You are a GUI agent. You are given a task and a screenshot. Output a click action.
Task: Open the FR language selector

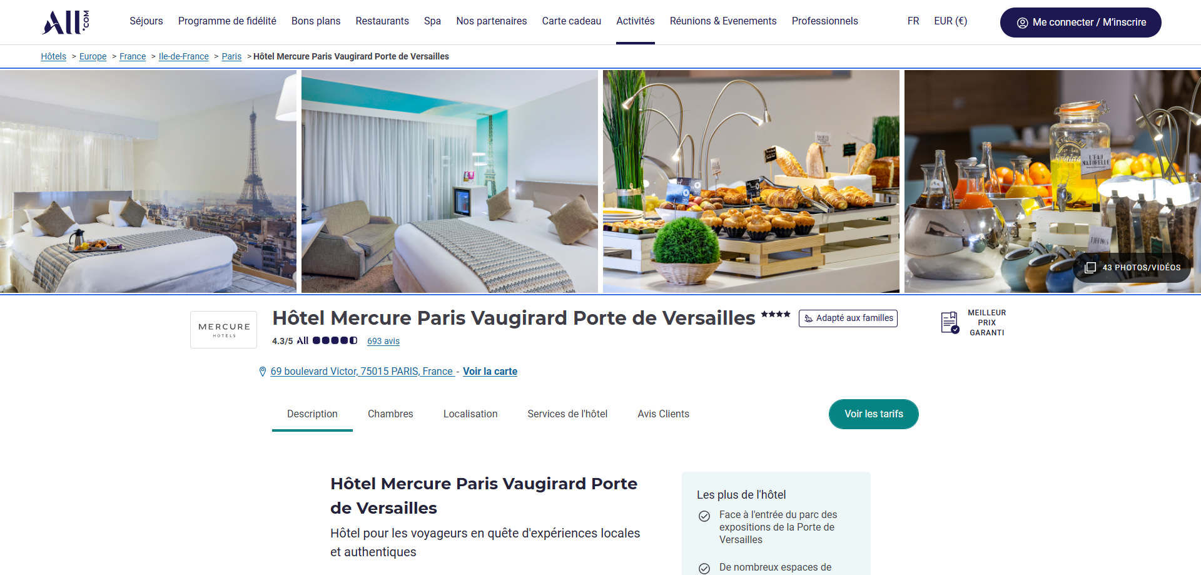913,21
